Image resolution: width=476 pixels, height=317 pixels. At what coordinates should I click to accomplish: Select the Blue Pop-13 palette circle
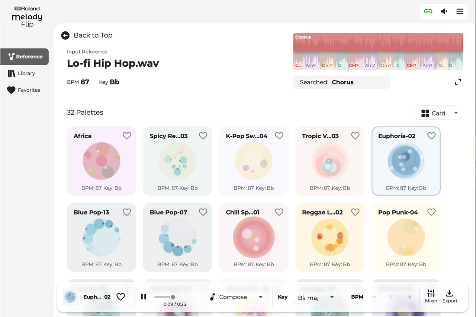click(102, 237)
